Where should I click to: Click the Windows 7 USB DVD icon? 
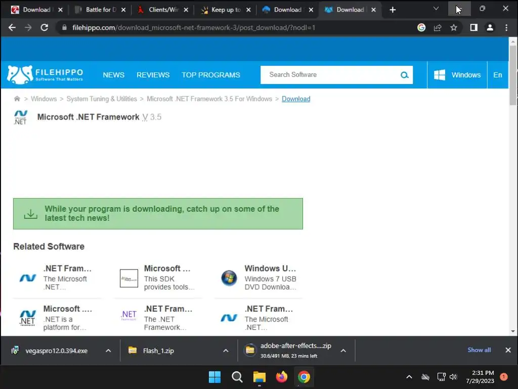pyautogui.click(x=229, y=278)
